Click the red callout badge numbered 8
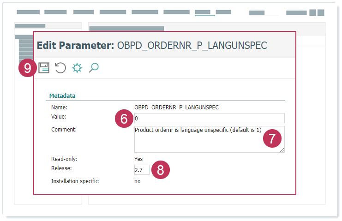342x221 pixels. coord(161,170)
